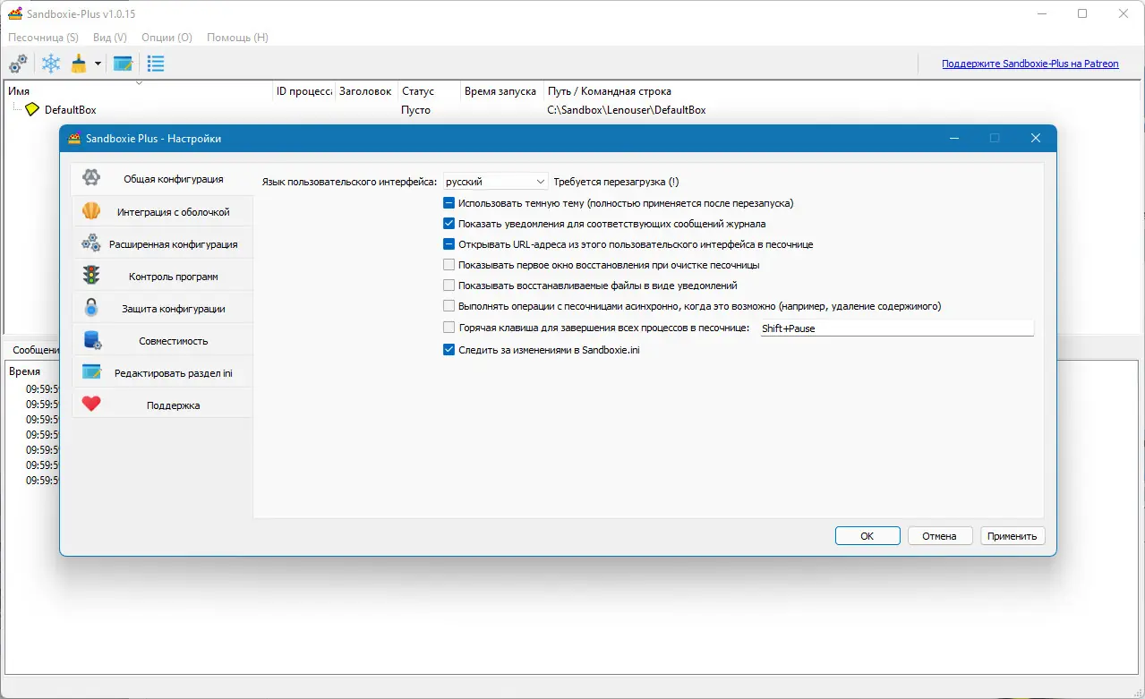The image size is (1145, 699).
Task: Click the edit ini file toolbar icon
Action: pos(123,64)
